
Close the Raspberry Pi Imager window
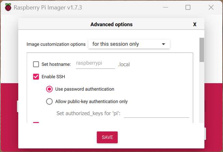211,7
